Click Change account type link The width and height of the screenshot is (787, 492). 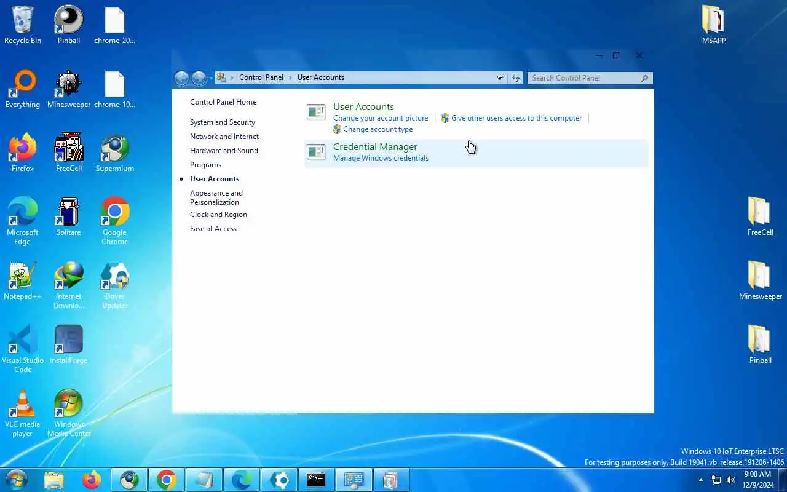pyautogui.click(x=378, y=129)
